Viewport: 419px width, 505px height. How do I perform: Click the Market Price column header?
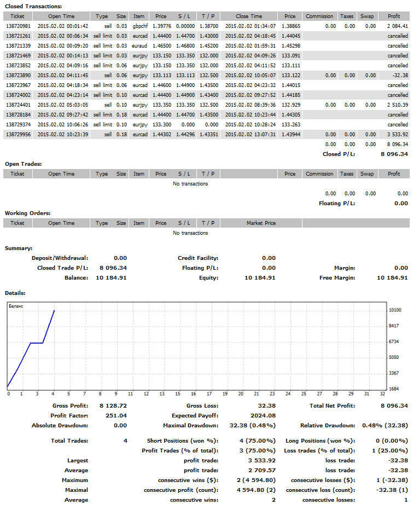tap(261, 223)
